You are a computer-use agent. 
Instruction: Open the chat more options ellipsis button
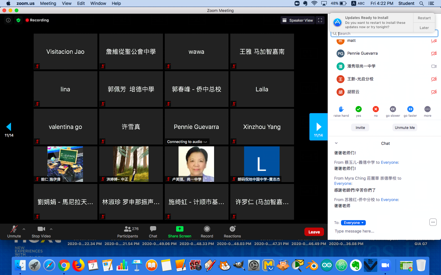click(433, 222)
